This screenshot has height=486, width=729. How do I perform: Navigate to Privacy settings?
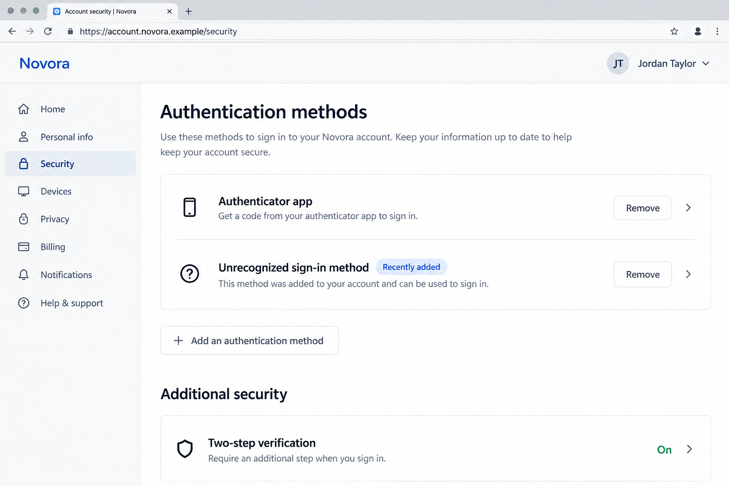70,219
